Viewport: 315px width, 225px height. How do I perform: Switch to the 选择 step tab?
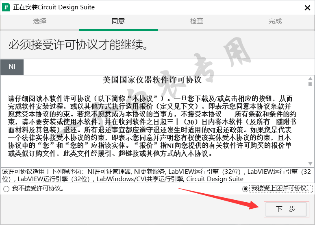pyautogui.click(x=39, y=21)
